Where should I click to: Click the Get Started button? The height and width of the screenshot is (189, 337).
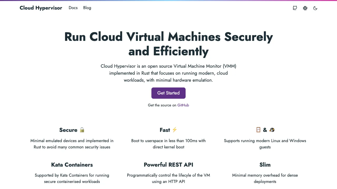pyautogui.click(x=168, y=93)
